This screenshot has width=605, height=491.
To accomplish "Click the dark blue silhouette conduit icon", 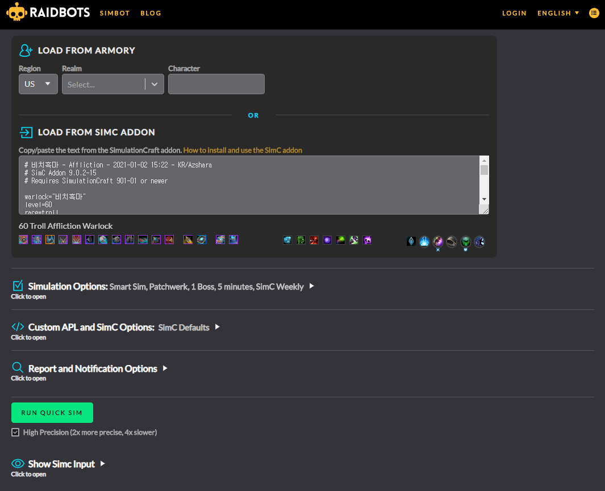I will (479, 242).
